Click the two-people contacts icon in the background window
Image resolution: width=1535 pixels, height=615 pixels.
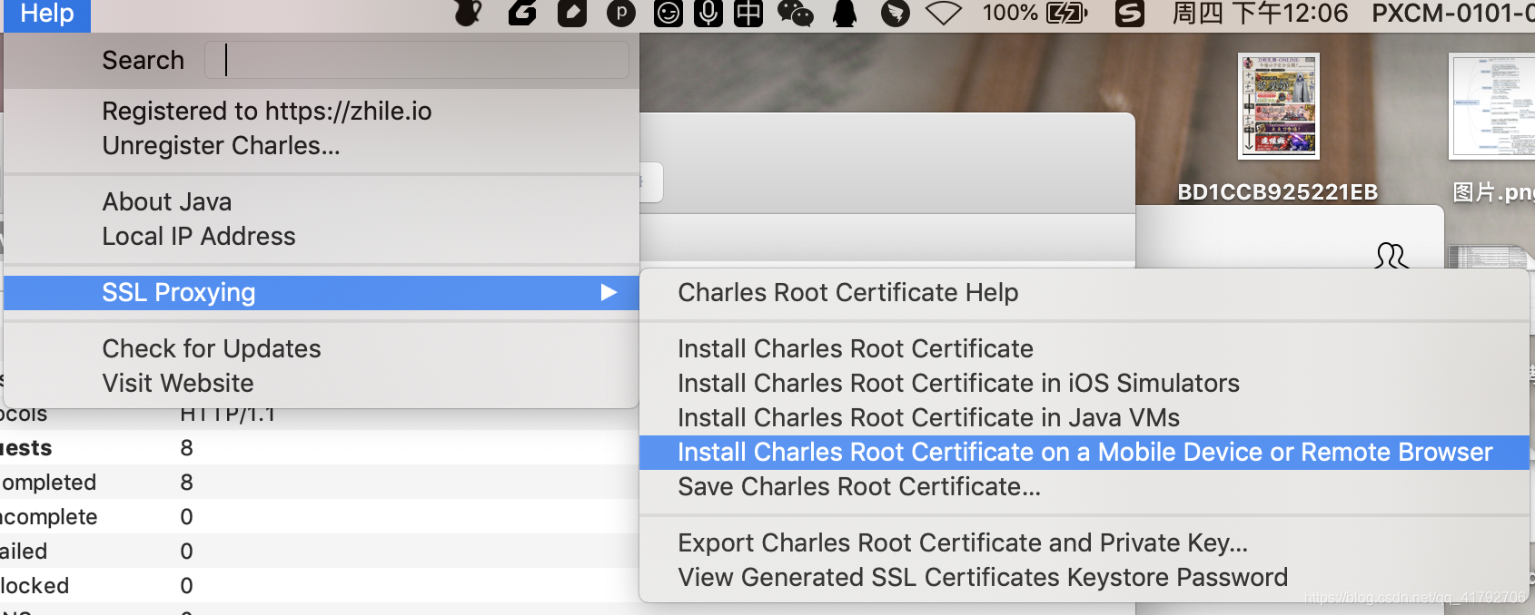(x=1391, y=256)
